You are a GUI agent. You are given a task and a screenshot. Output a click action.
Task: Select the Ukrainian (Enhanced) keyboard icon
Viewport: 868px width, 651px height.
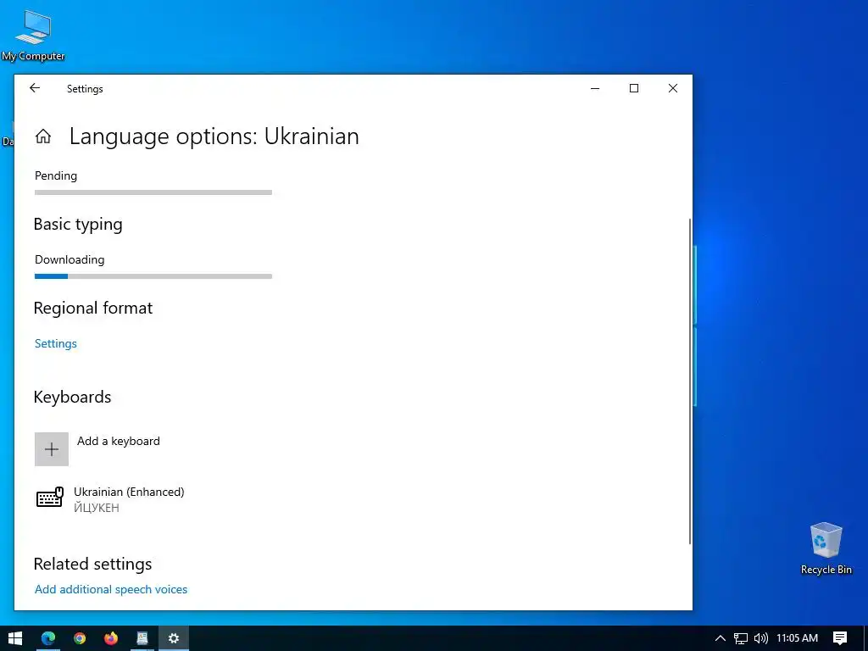(x=50, y=497)
